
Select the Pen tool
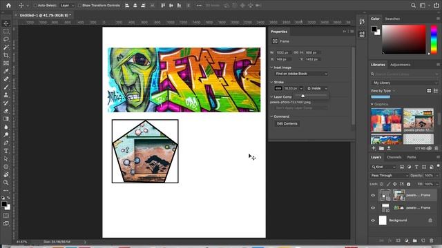click(x=6, y=143)
